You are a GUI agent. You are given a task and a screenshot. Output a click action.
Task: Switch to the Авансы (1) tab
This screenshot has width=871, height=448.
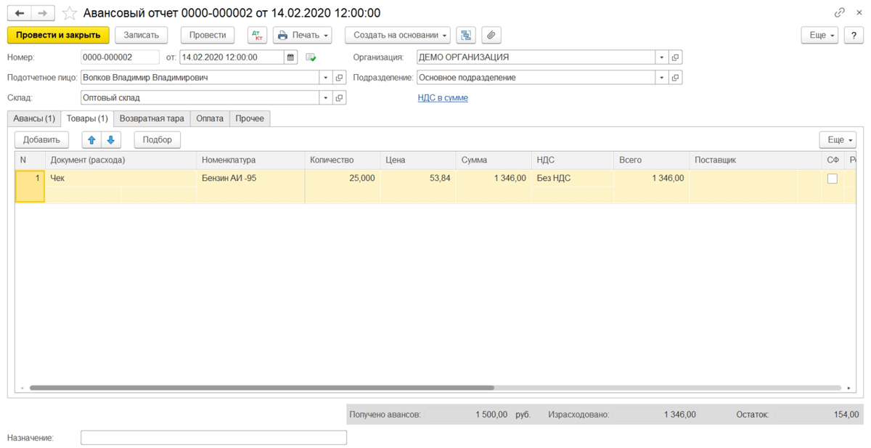pyautogui.click(x=34, y=118)
